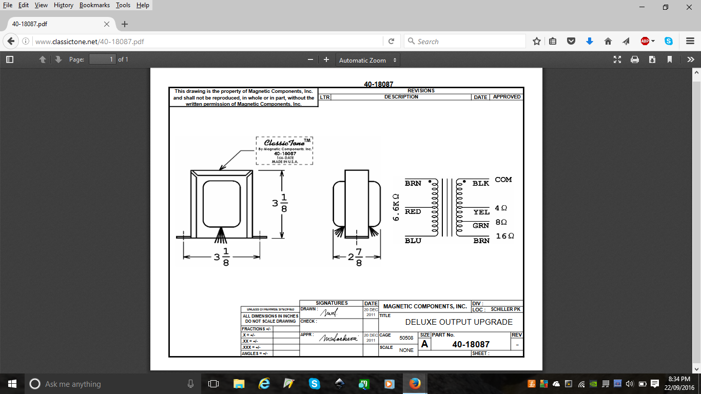Toggle the PDF sidebar panel
Viewport: 701px width, 394px height.
9,60
